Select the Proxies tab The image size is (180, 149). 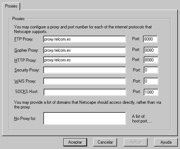click(11, 6)
